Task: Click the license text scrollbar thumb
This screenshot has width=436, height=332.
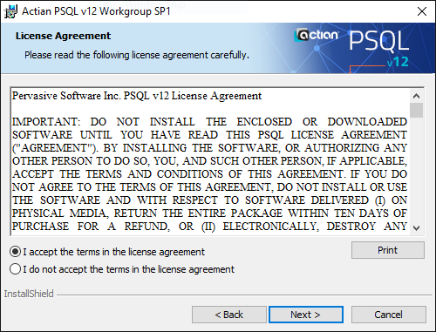Action: pyautogui.click(x=416, y=110)
